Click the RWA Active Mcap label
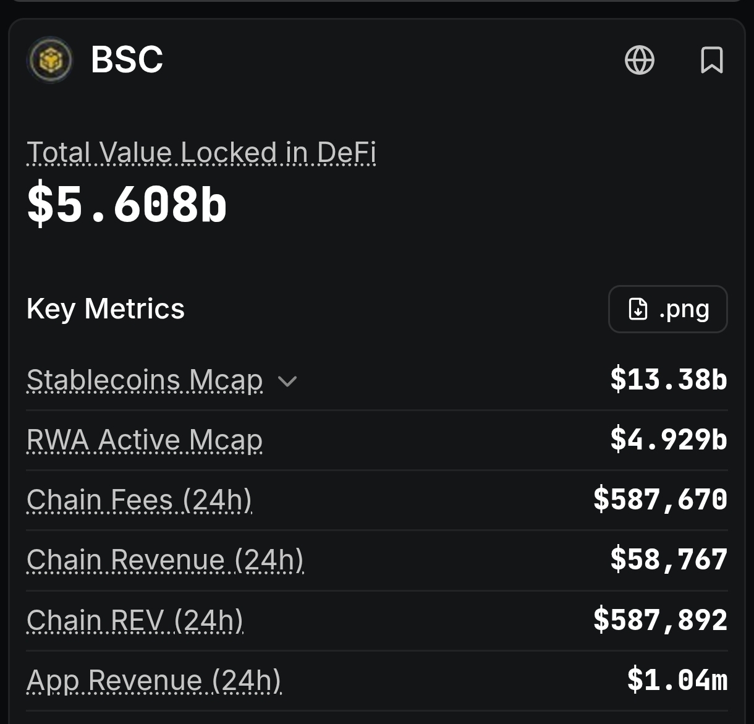Image resolution: width=754 pixels, height=724 pixels. pyautogui.click(x=145, y=440)
